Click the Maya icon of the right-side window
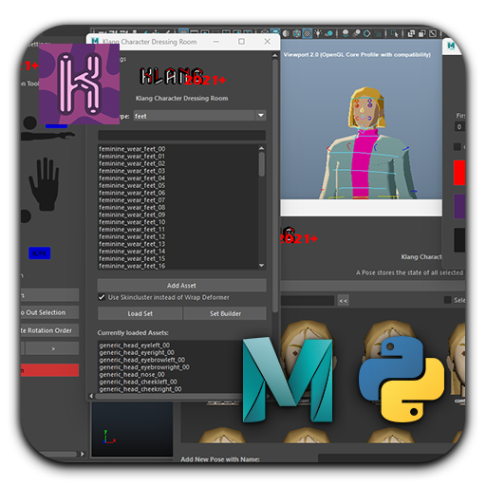 452,46
